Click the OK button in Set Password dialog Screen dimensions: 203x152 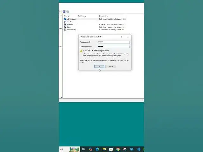coord(99,66)
